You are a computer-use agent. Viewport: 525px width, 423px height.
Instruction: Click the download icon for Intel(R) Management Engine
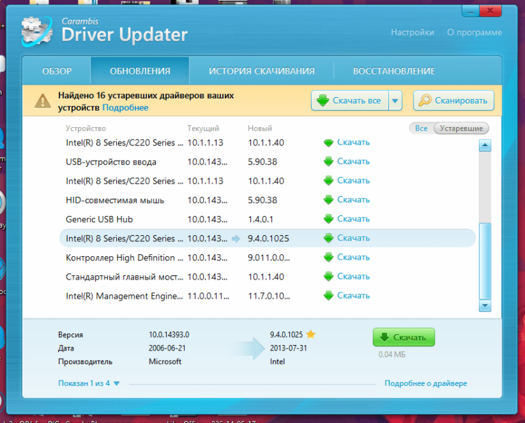tap(329, 296)
